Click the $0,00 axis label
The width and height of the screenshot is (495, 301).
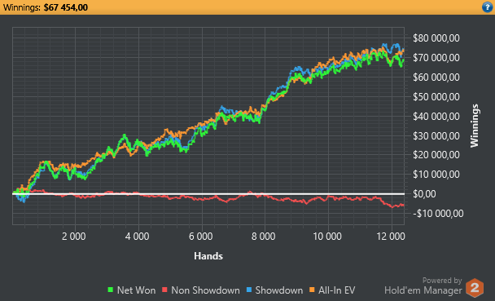point(424,194)
